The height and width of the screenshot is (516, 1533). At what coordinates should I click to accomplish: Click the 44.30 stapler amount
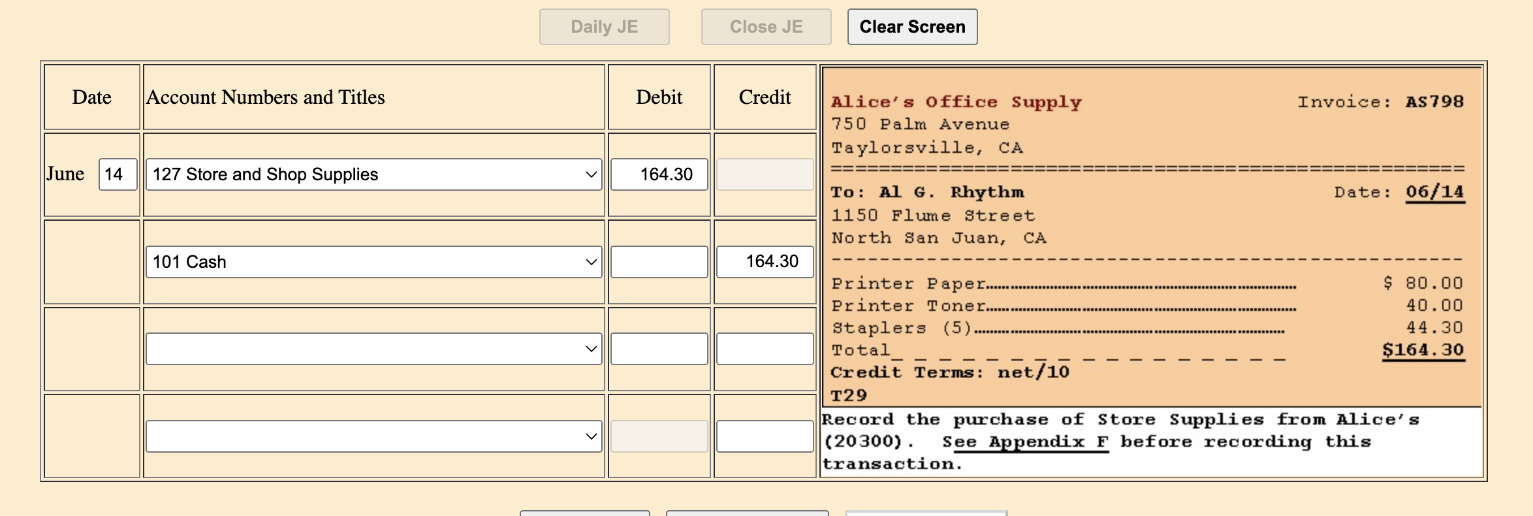[1434, 327]
